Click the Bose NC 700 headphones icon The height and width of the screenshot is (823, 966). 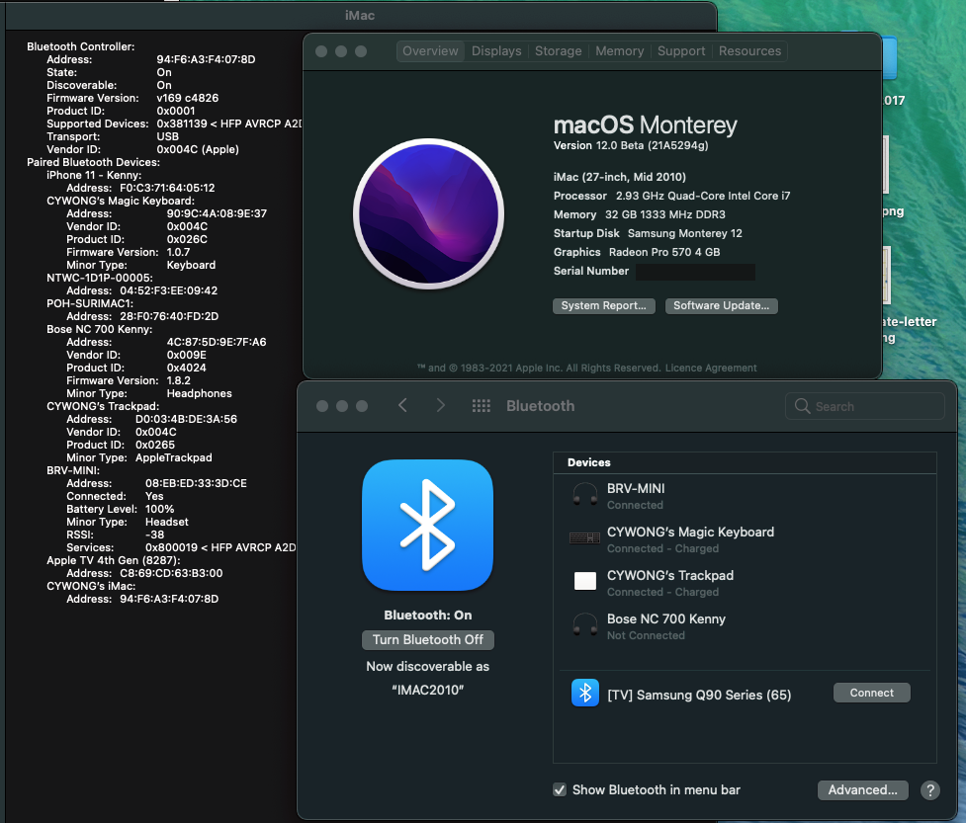click(x=584, y=624)
